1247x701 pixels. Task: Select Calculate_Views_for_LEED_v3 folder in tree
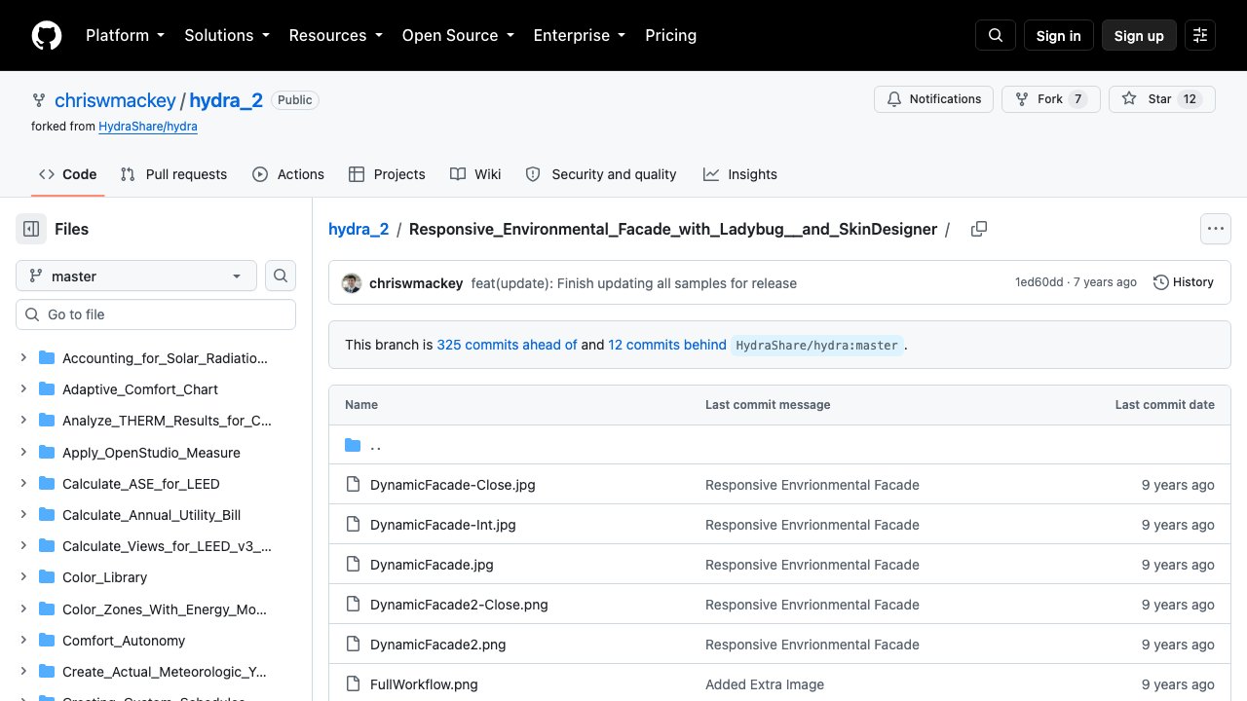167,546
